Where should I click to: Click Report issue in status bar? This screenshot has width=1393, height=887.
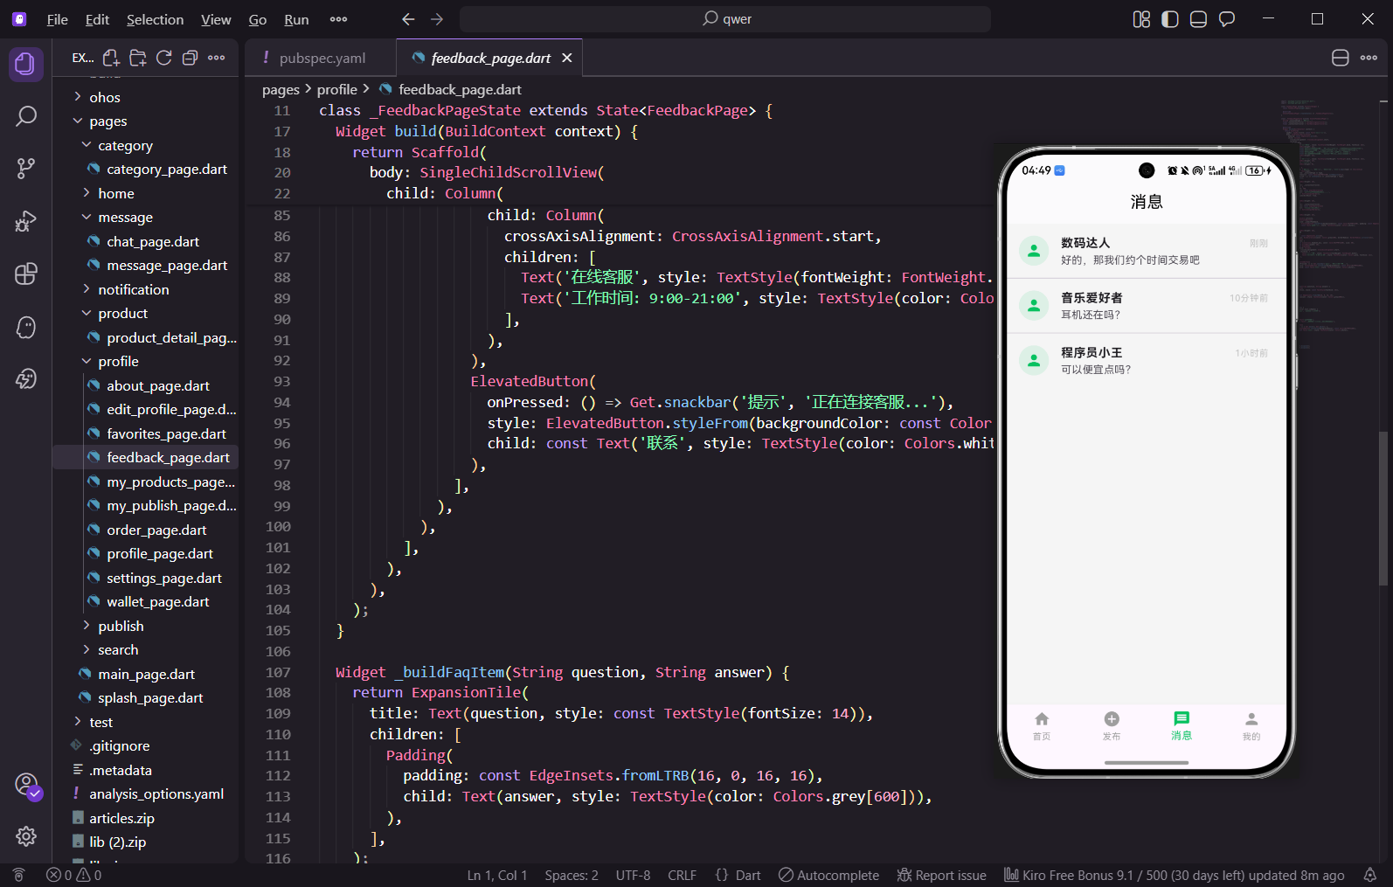point(941,875)
